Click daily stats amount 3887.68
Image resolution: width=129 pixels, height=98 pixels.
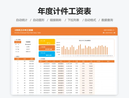tap(31, 76)
